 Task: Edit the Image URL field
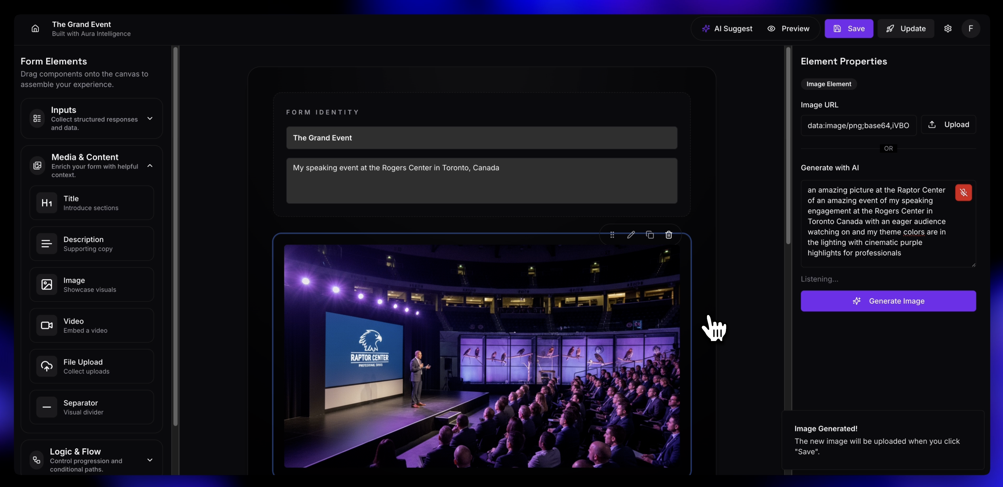pyautogui.click(x=859, y=125)
